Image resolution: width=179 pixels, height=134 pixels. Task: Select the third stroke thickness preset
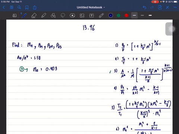click(150, 15)
